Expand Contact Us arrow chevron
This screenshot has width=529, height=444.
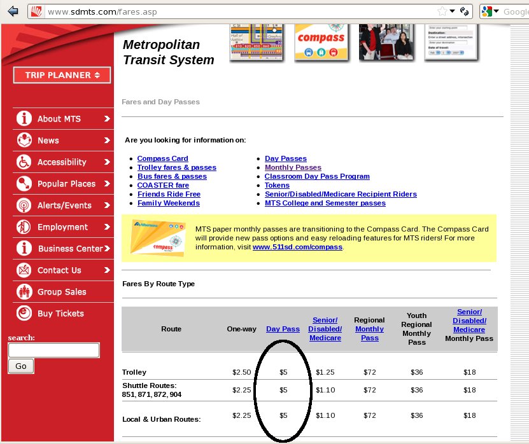(x=108, y=270)
